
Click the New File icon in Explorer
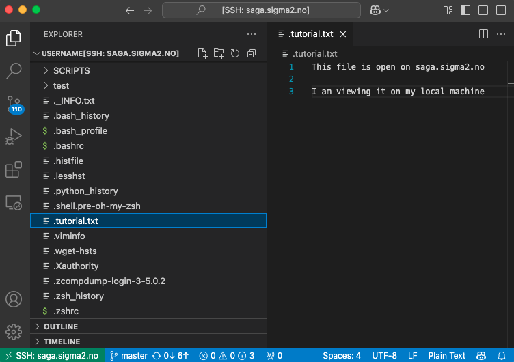tap(202, 53)
